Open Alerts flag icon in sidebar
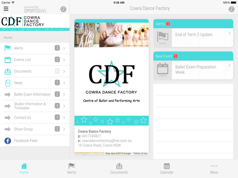This screenshot has height=178, width=238. pyautogui.click(x=7, y=48)
